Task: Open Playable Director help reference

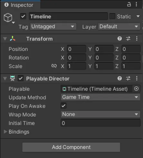Action: tap(119, 79)
